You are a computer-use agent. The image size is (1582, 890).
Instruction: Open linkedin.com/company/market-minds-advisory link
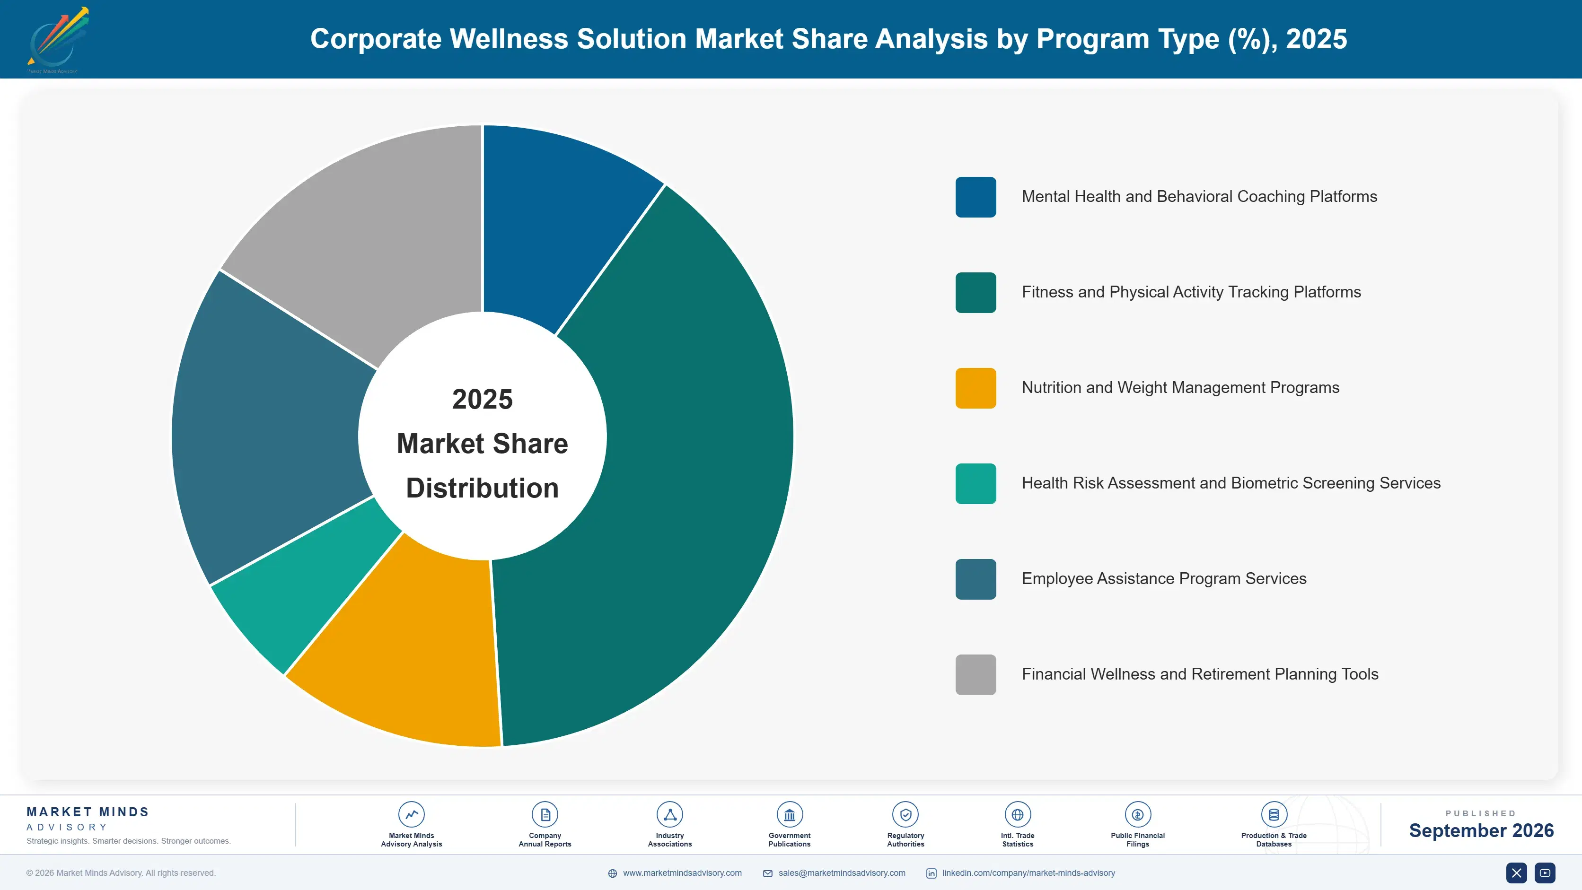click(1028, 873)
